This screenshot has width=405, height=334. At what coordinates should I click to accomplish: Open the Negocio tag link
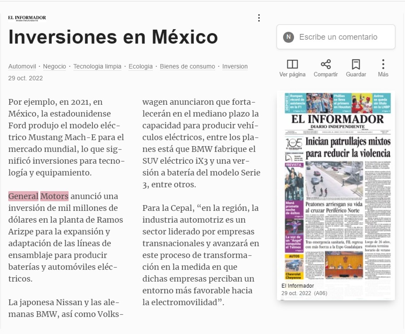pyautogui.click(x=55, y=66)
